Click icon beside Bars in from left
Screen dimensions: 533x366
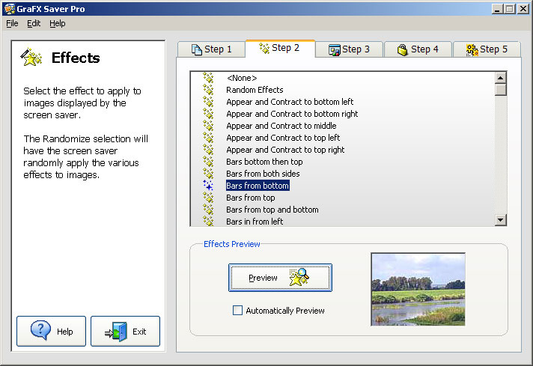208,221
